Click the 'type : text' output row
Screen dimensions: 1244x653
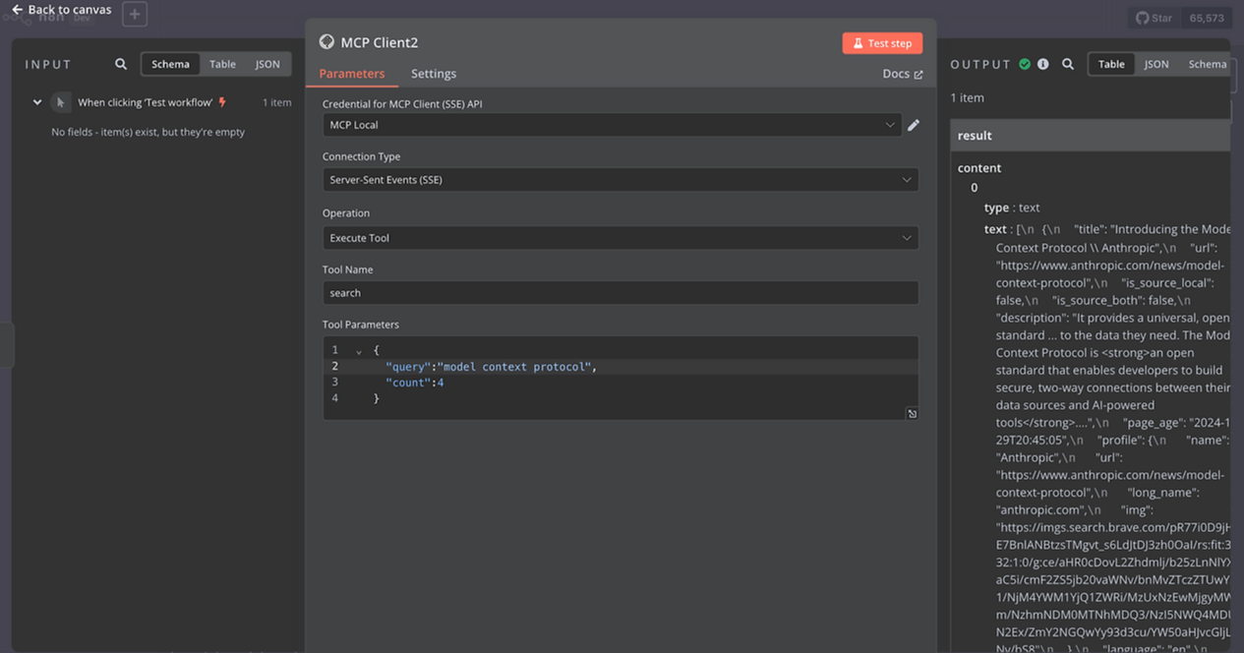(x=1012, y=208)
